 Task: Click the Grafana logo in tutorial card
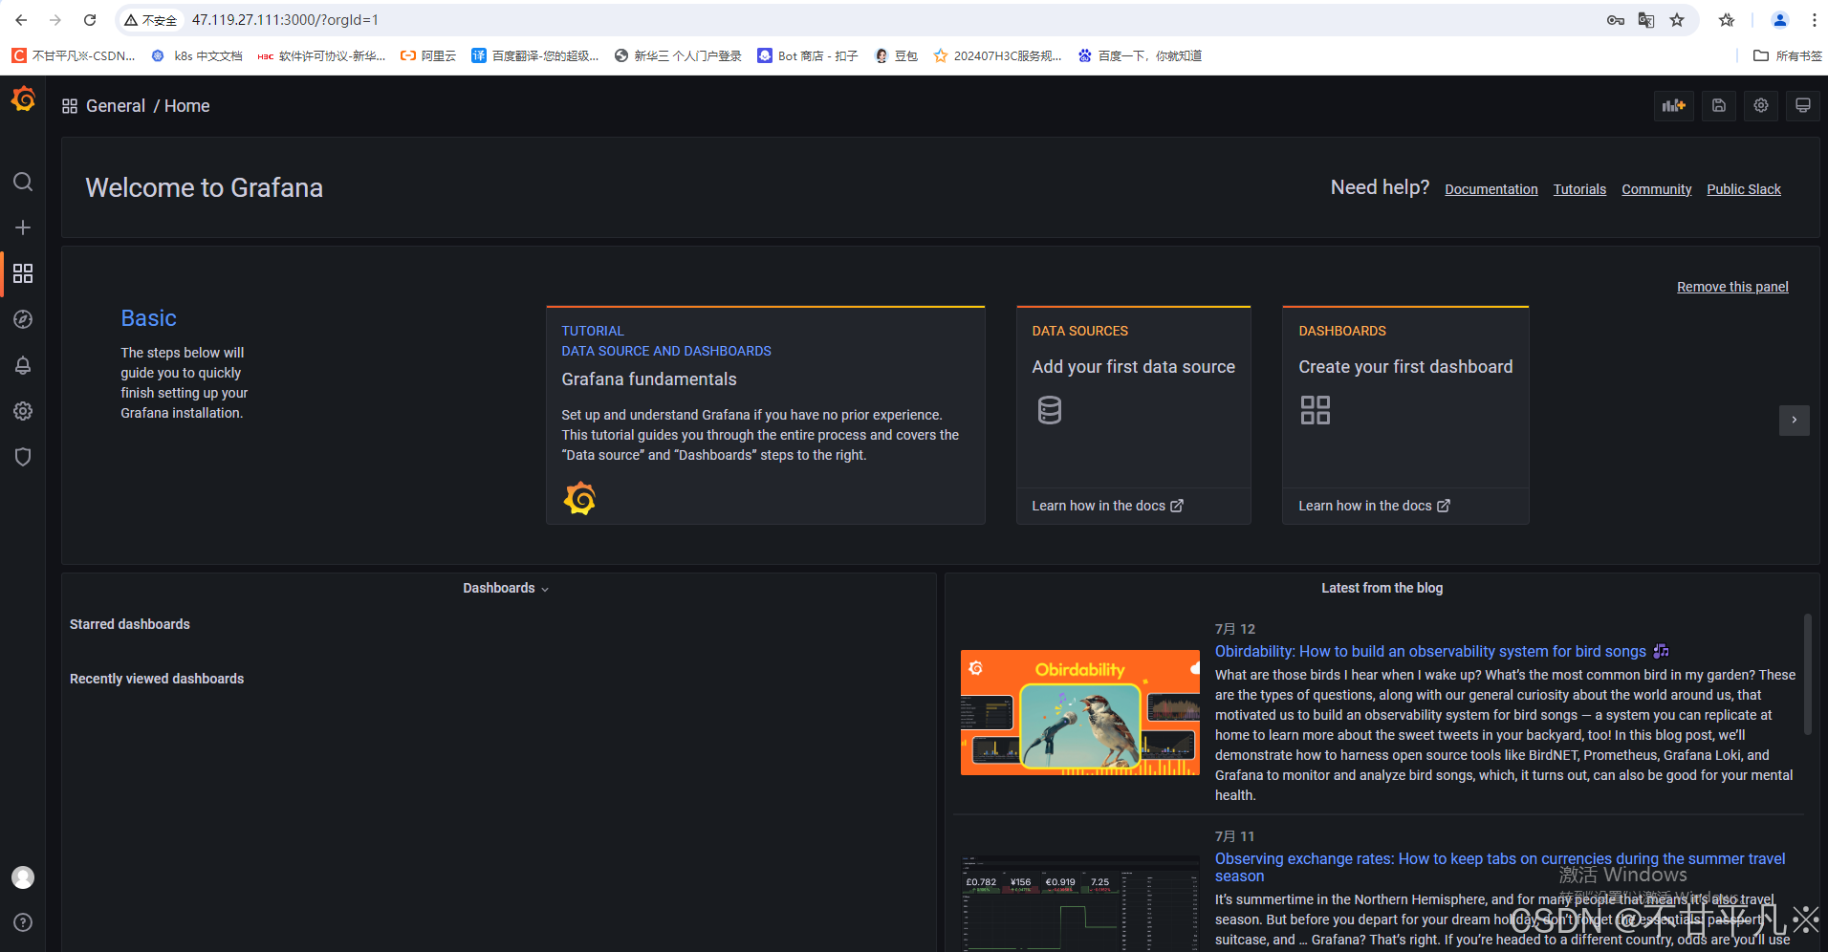pos(579,498)
